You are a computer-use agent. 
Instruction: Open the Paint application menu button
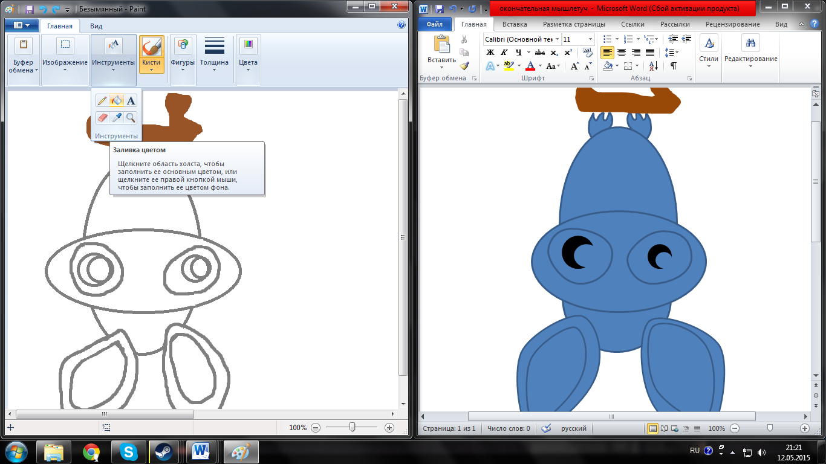point(21,25)
